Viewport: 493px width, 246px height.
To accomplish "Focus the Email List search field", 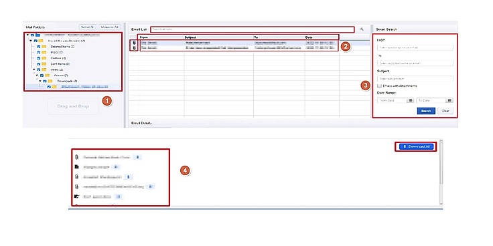I will pos(252,29).
